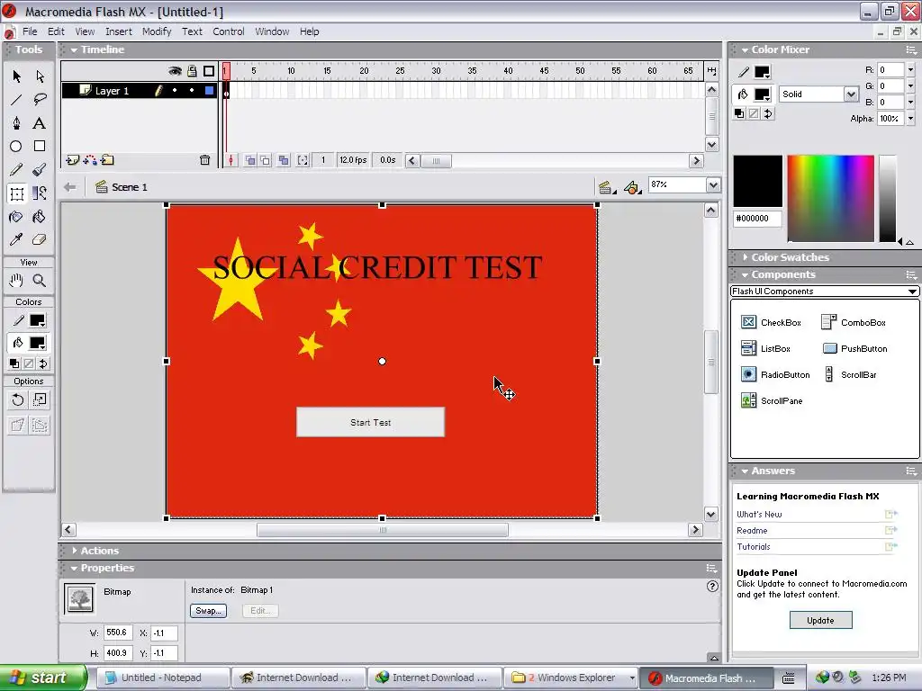
Task: Click the Rotate and Skew option
Action: (18, 400)
